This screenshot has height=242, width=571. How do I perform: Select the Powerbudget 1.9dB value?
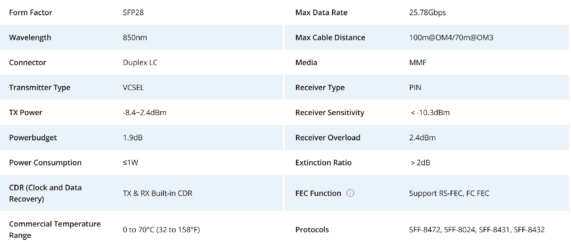pos(133,138)
